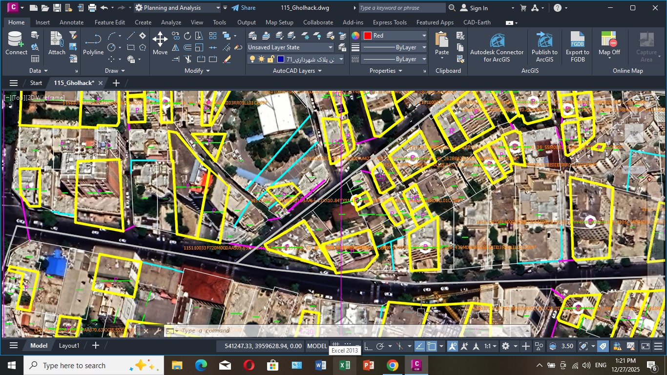Expand the Red object color dropdown

423,36
